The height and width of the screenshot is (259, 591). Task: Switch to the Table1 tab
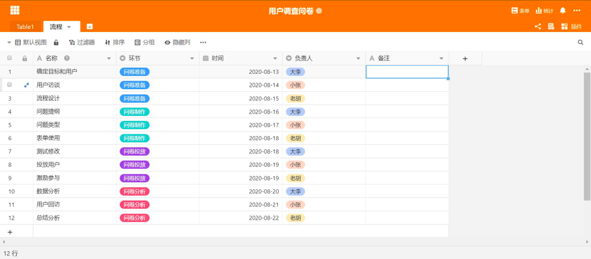point(25,27)
